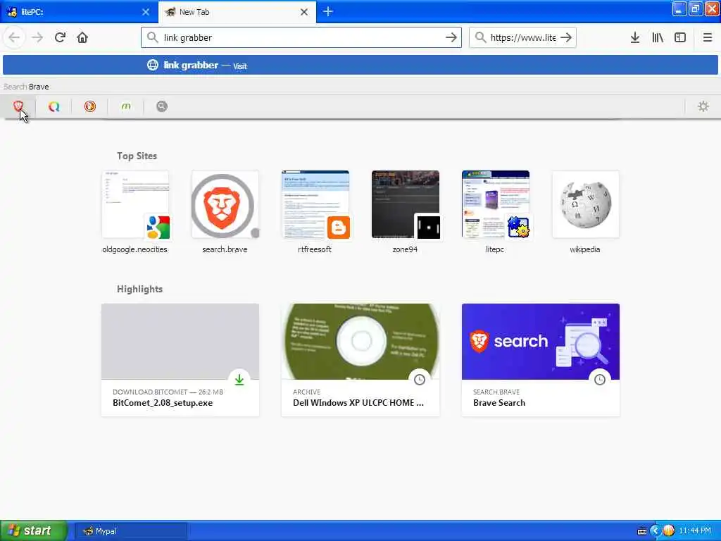Click the history clock on Dell Windows XP card
The image size is (721, 541).
pyautogui.click(x=420, y=380)
